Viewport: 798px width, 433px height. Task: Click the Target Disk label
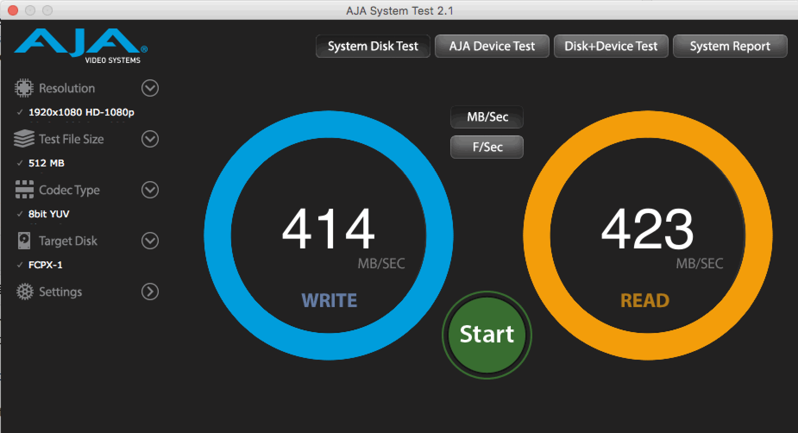(x=68, y=241)
